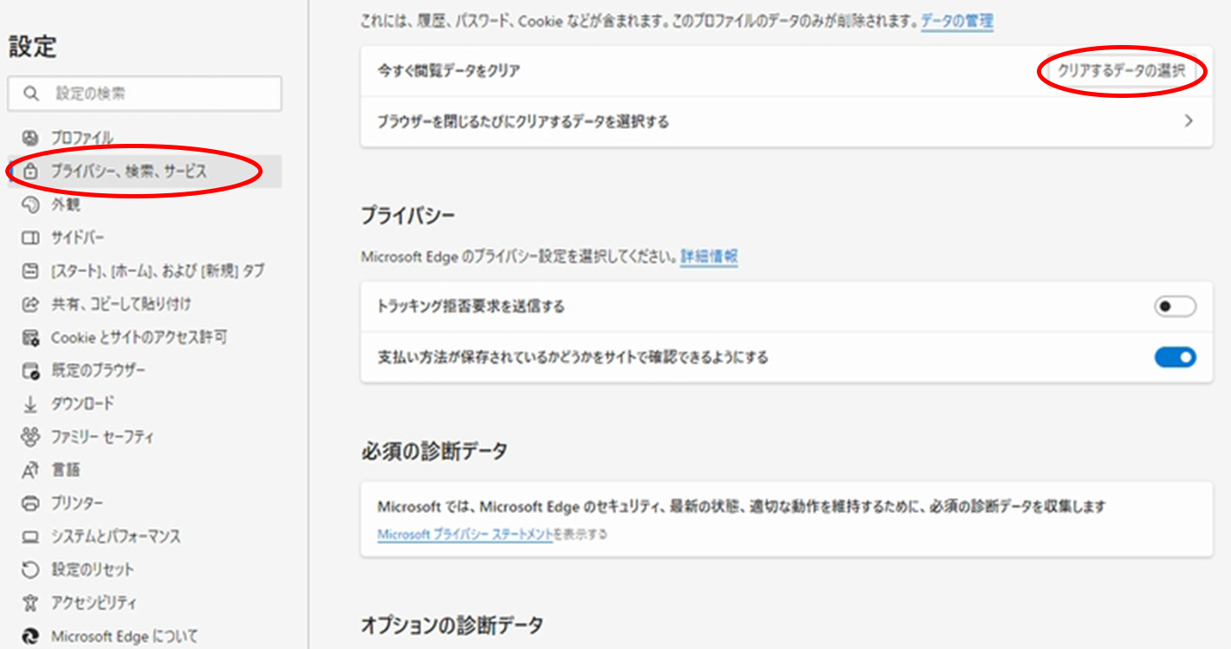Screen dimensions: 1231x649
Task: Click the lock icon for Privacy, Search, Services
Action: (30, 172)
